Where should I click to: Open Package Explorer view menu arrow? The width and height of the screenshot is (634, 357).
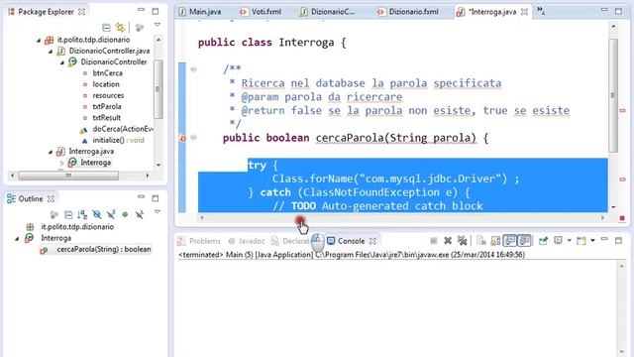point(157,25)
